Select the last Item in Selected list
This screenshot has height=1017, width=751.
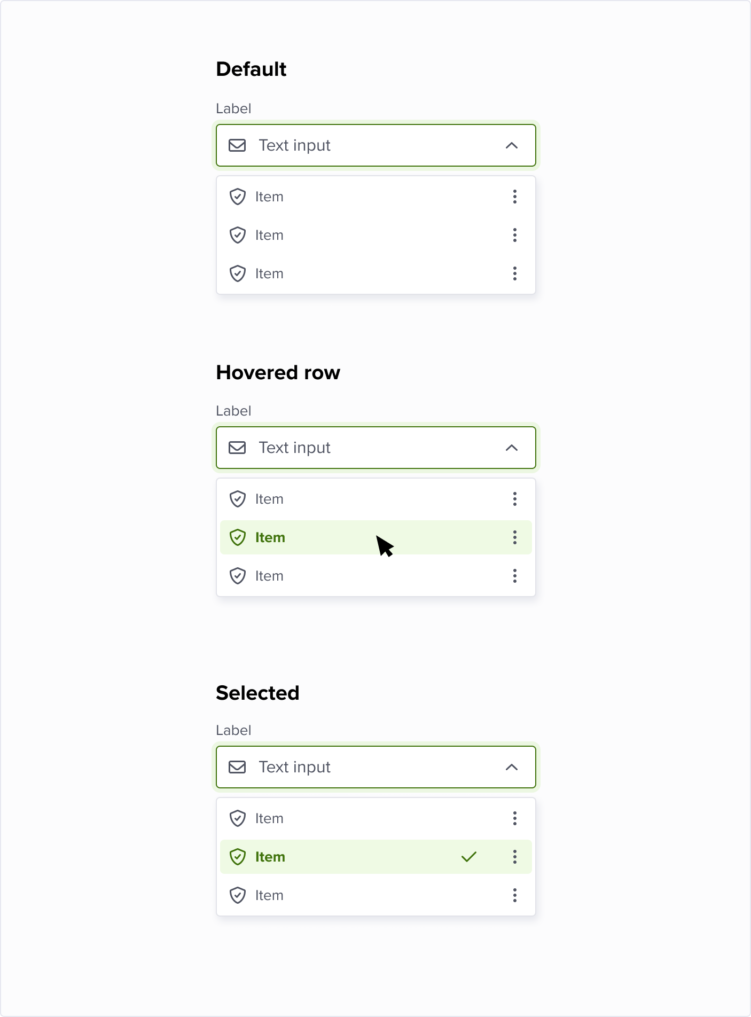pos(269,895)
